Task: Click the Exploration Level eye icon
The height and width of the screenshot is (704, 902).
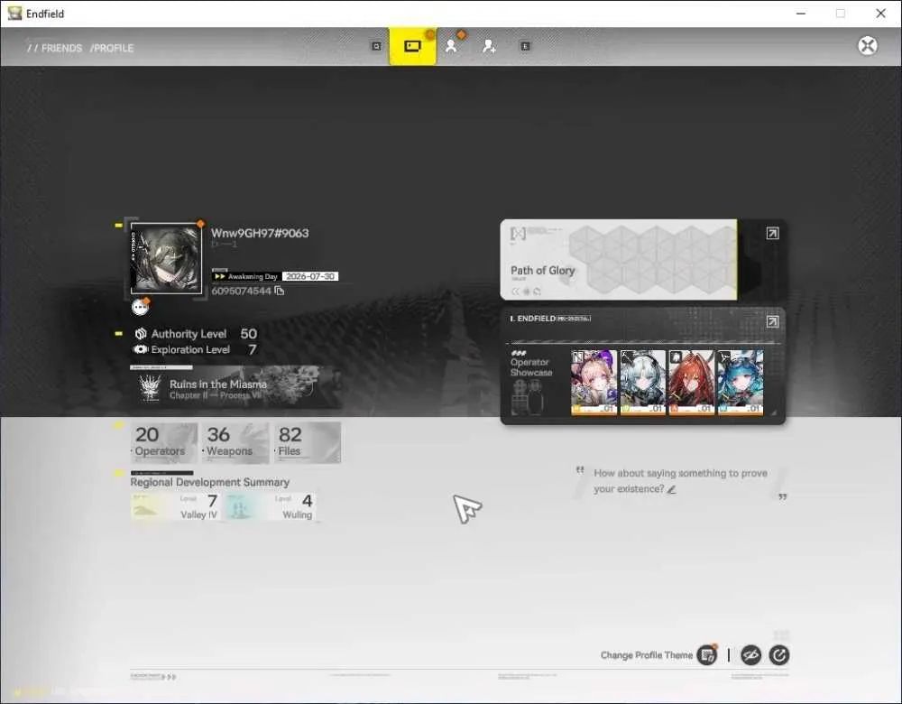Action: (141, 349)
